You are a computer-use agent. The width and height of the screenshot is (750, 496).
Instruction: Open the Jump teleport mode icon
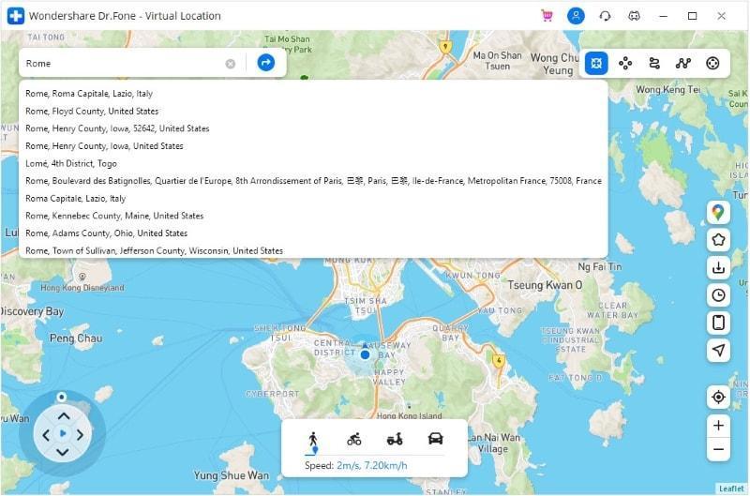tap(683, 63)
